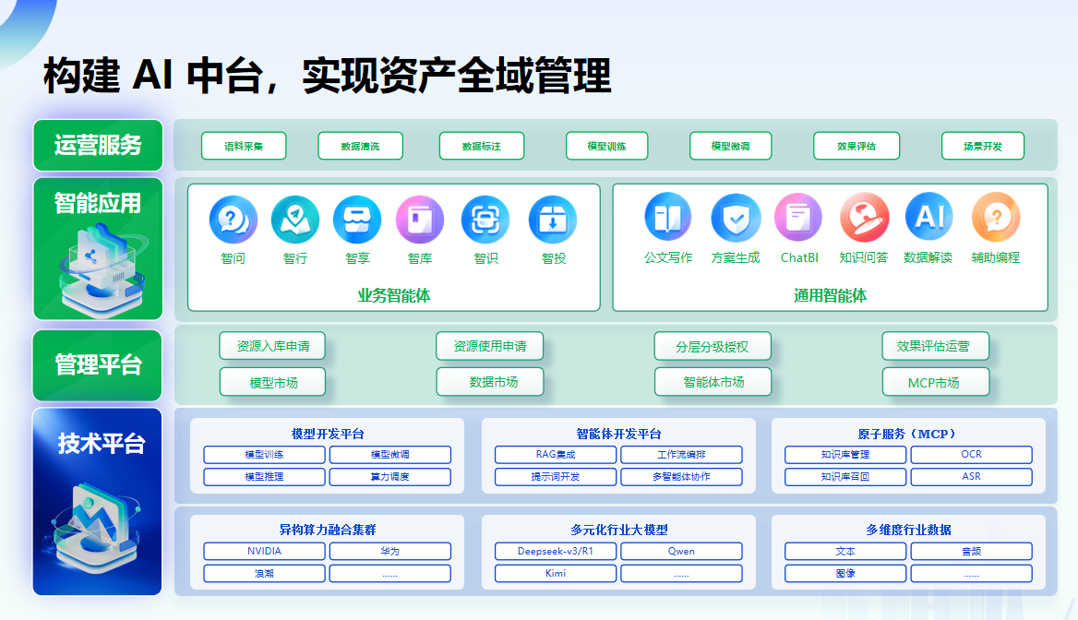1078x620 pixels.
Task: Select the 智享 storefront icon
Action: click(x=357, y=220)
